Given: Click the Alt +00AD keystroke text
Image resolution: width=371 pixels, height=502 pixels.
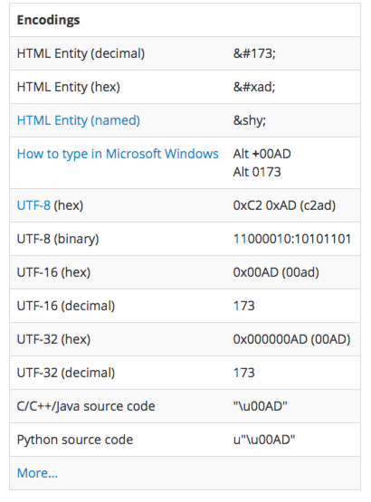Looking at the screenshot, I should pos(262,154).
